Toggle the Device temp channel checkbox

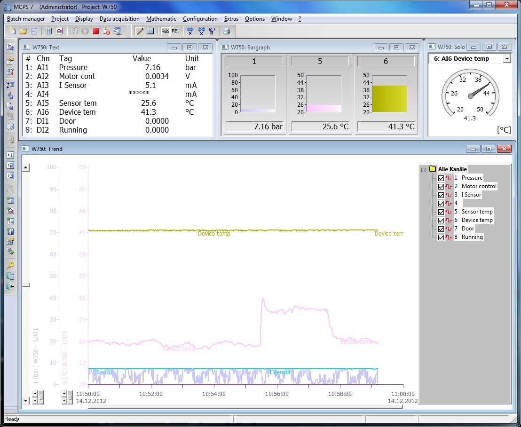pos(441,221)
